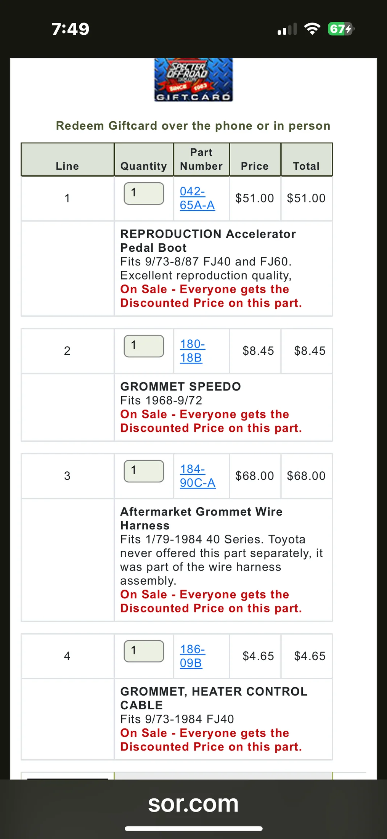Tap the Wi-Fi status icon
Image resolution: width=387 pixels, height=839 pixels.
(x=312, y=29)
